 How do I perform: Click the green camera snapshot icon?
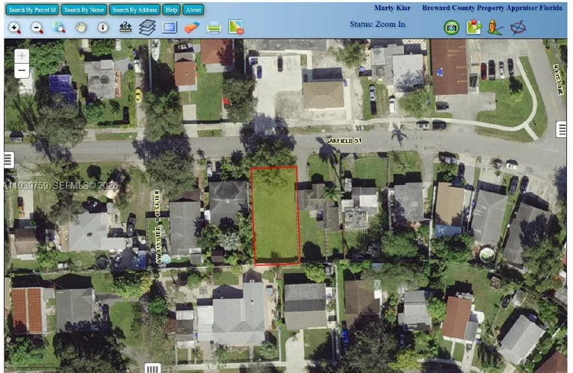tap(451, 28)
